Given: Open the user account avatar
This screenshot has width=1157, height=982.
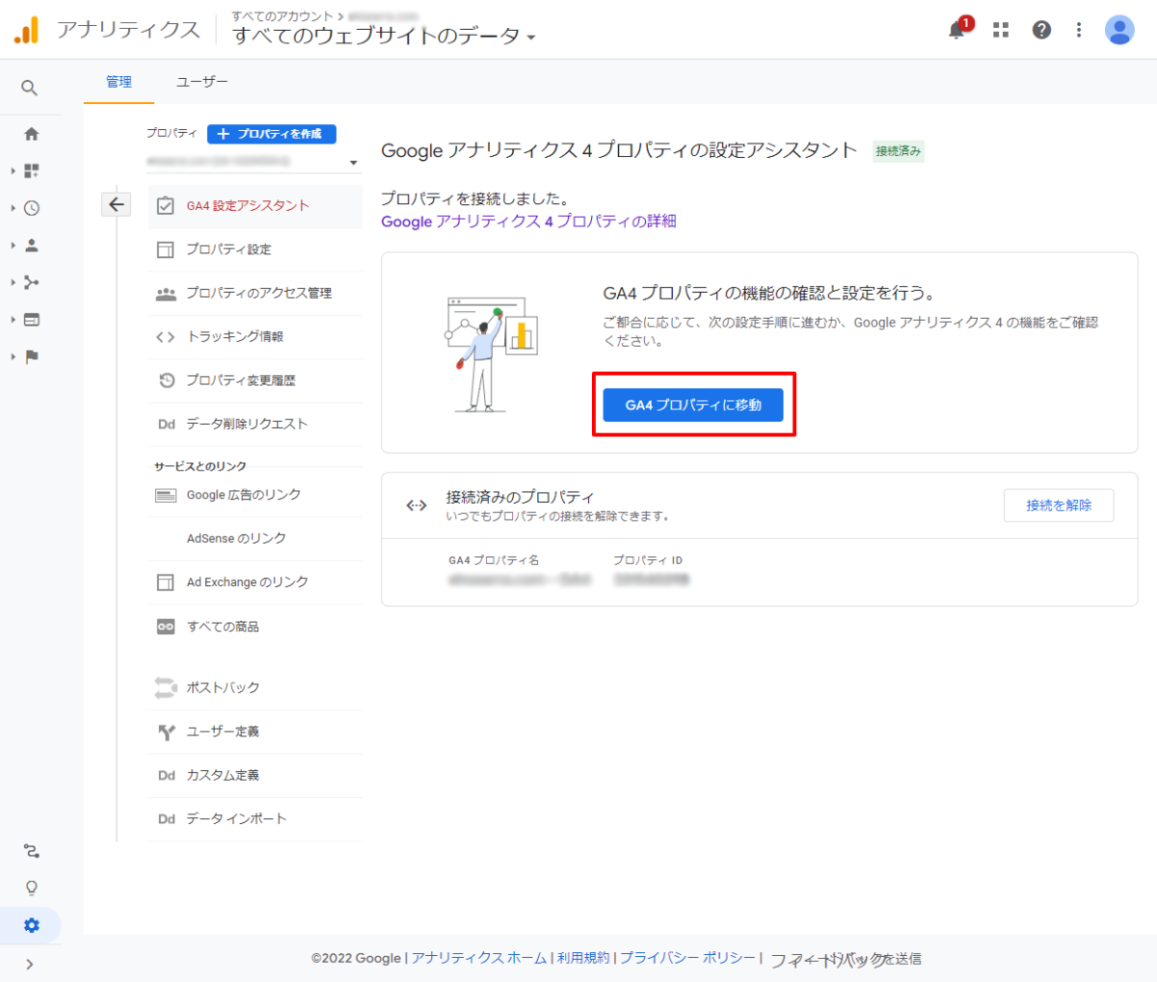Looking at the screenshot, I should click(x=1119, y=30).
